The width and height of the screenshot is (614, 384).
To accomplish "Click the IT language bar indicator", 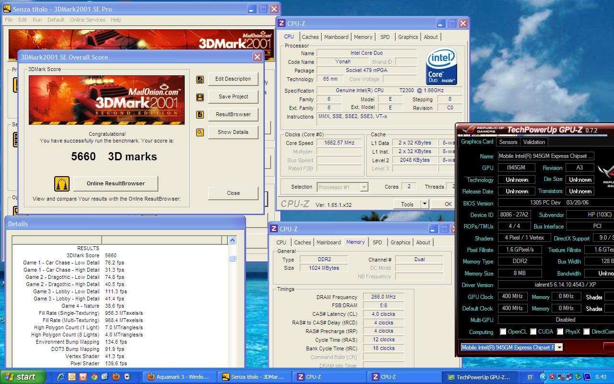I will click(530, 377).
